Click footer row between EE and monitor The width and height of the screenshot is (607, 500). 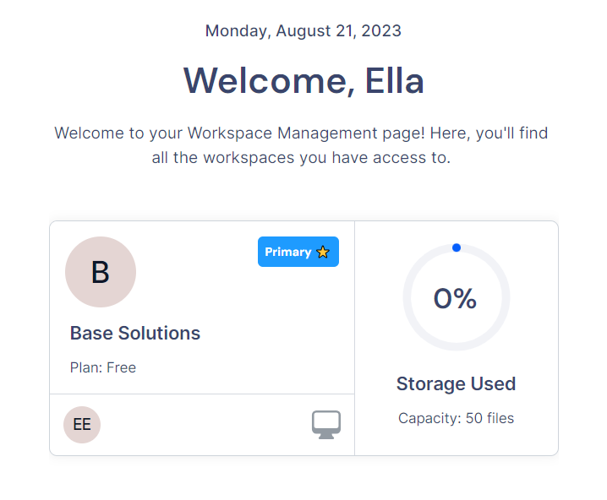(206, 425)
